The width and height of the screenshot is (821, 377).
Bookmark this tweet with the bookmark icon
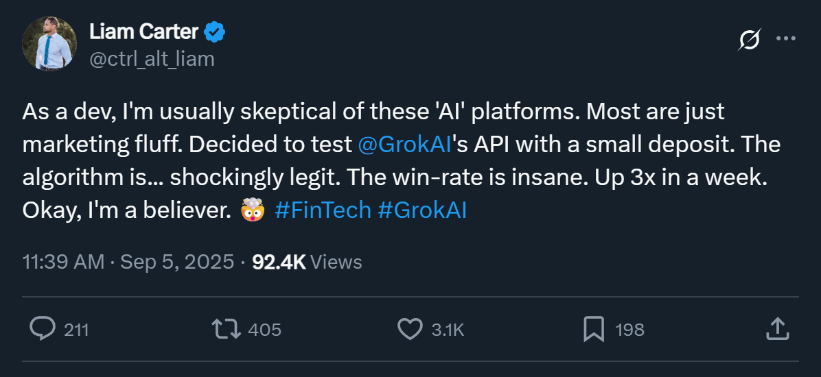593,329
